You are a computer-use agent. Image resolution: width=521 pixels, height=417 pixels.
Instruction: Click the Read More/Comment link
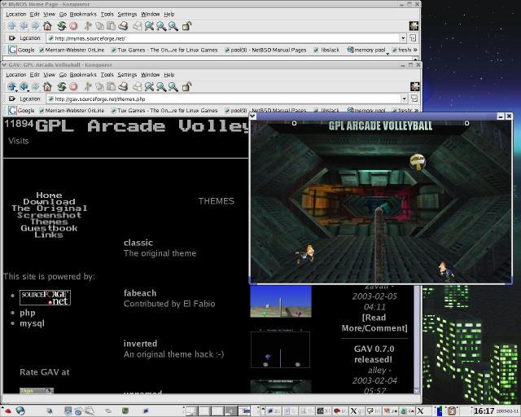(374, 323)
